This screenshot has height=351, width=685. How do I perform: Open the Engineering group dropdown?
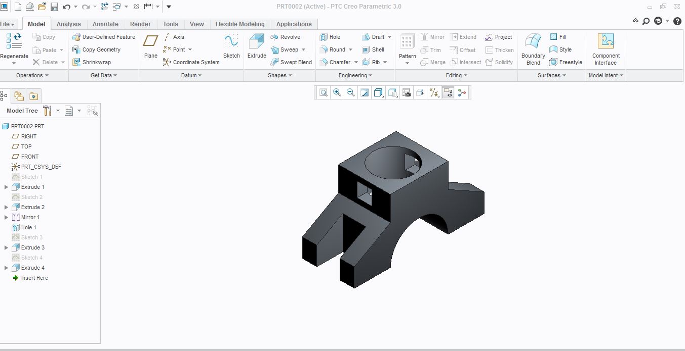356,75
